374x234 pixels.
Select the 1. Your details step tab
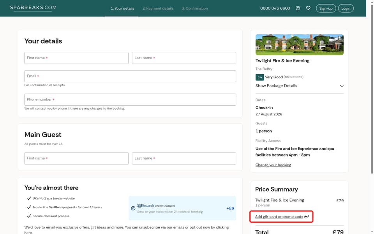pos(122,8)
